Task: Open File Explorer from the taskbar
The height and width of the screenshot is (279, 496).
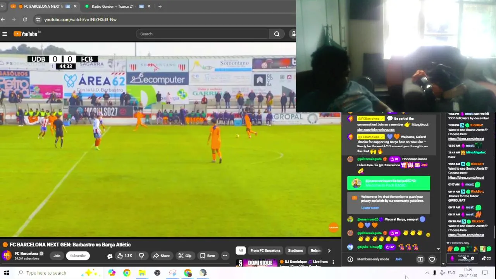Action: [142, 273]
